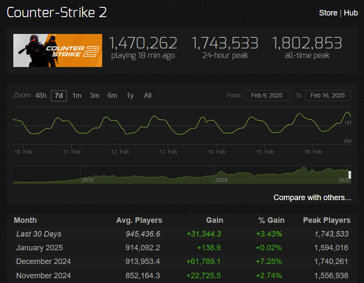364x283 pixels.
Task: Click the 16. Feb axis label
Action: pyautogui.click(x=313, y=152)
